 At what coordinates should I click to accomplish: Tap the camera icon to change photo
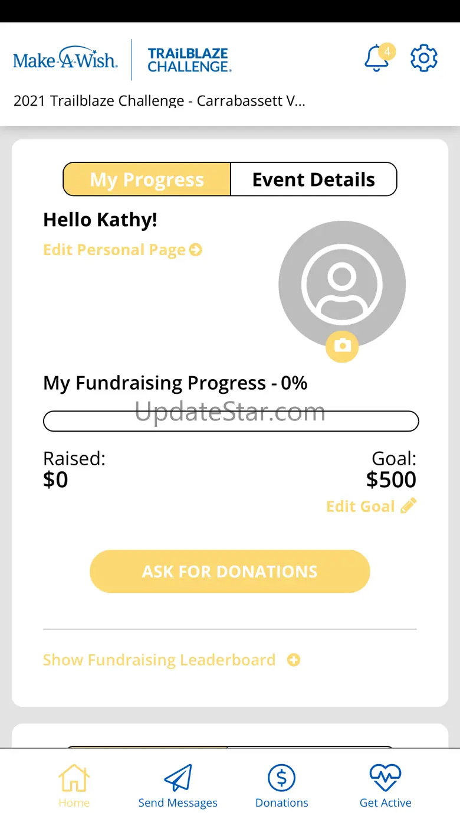tap(342, 345)
